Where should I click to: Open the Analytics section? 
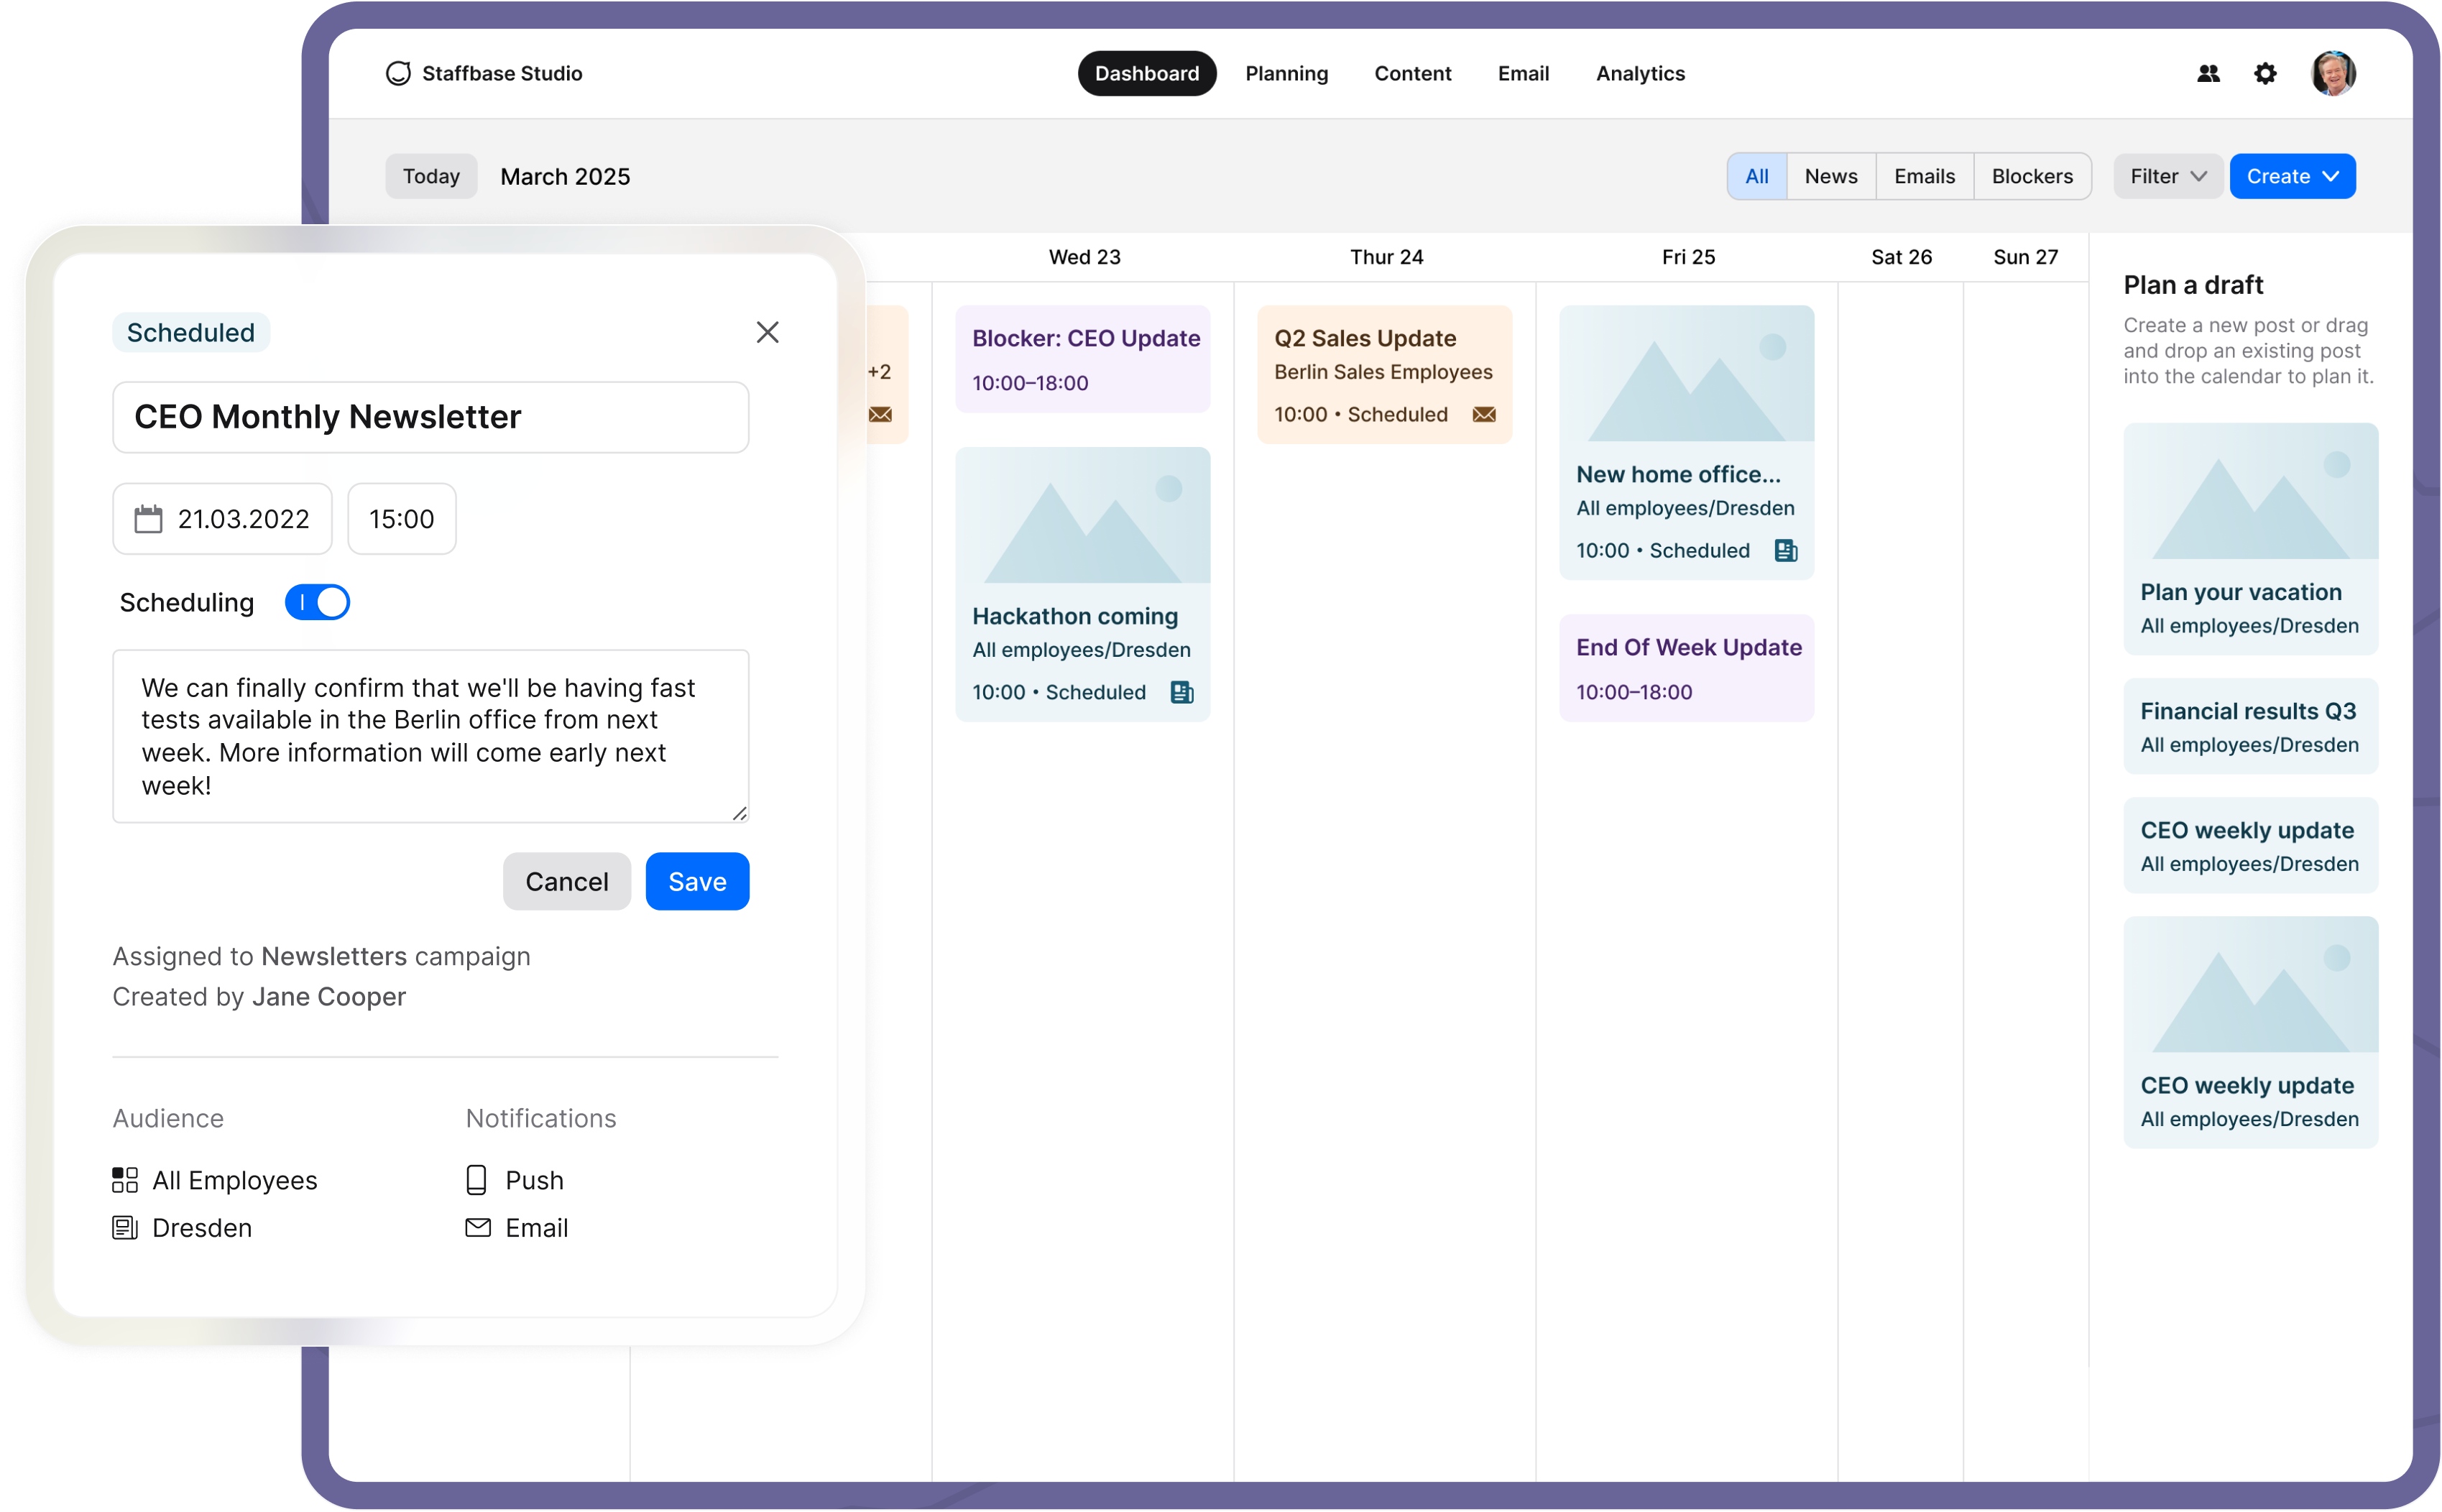(1640, 73)
